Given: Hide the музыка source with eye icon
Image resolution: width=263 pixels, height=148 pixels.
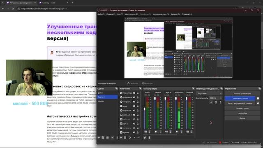Looking at the screenshot, I should click(x=134, y=132).
